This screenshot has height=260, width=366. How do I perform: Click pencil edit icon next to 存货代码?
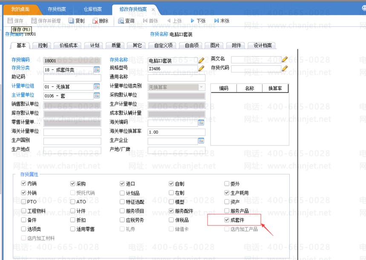click(x=285, y=68)
